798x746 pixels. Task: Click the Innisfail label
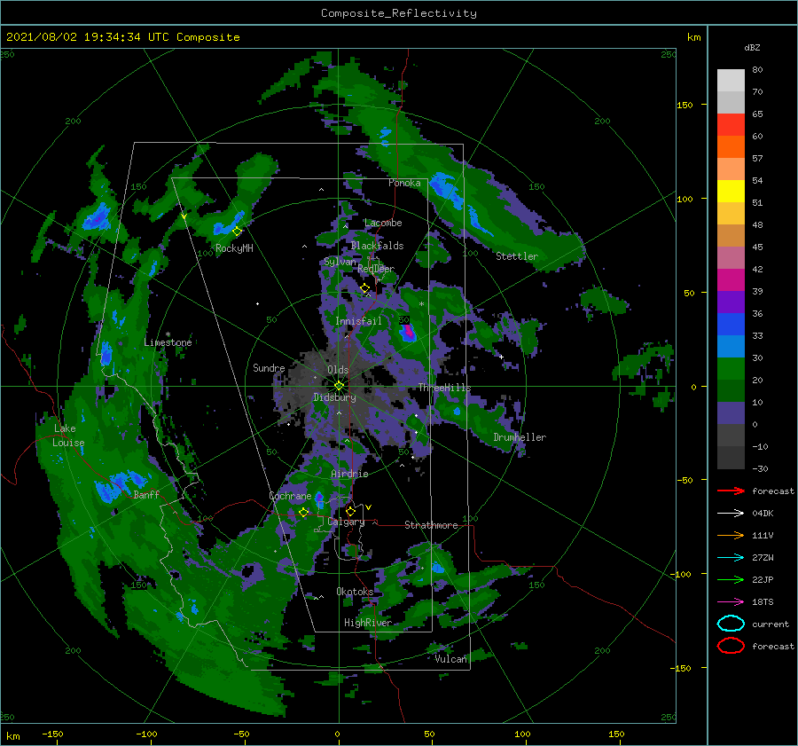tap(358, 321)
